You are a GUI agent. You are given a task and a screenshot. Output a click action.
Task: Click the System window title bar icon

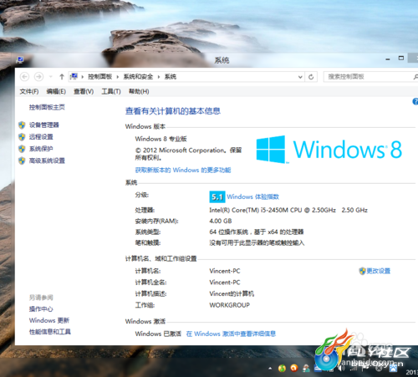[x=20, y=59]
